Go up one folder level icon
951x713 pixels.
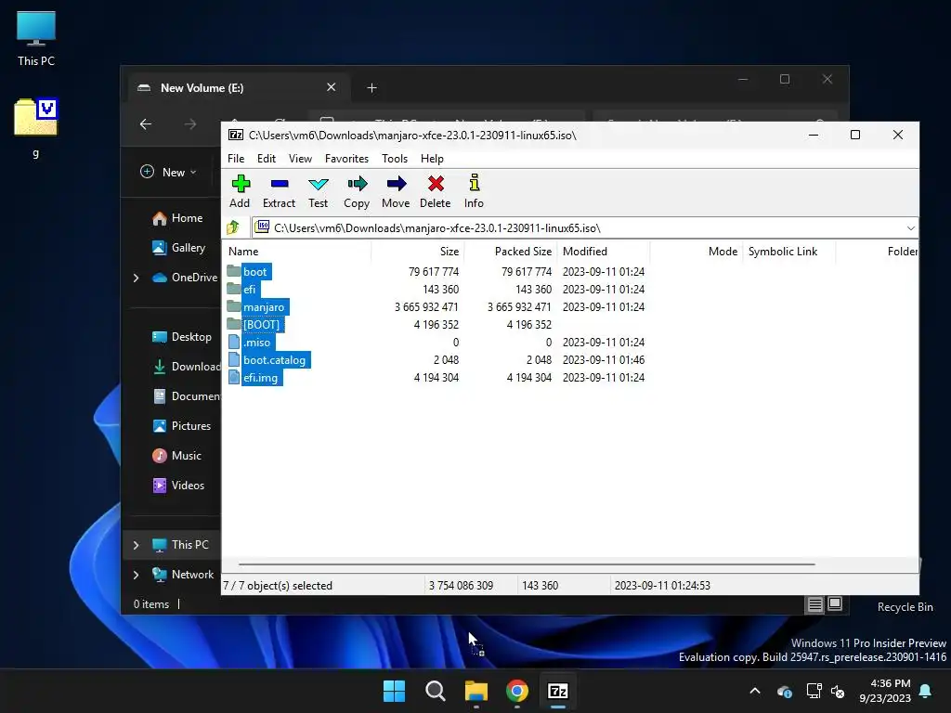(233, 228)
